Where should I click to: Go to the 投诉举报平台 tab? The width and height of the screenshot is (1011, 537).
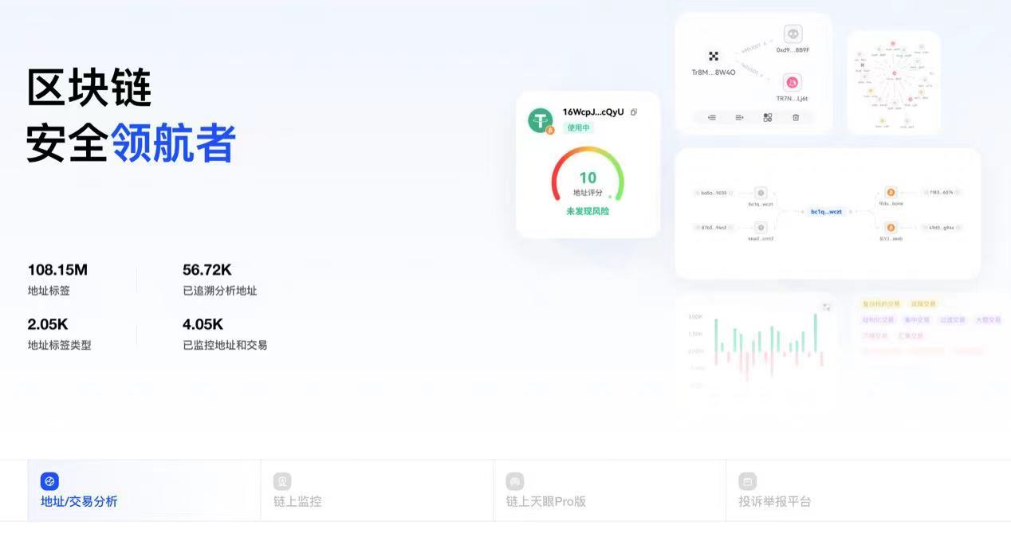pos(867,491)
